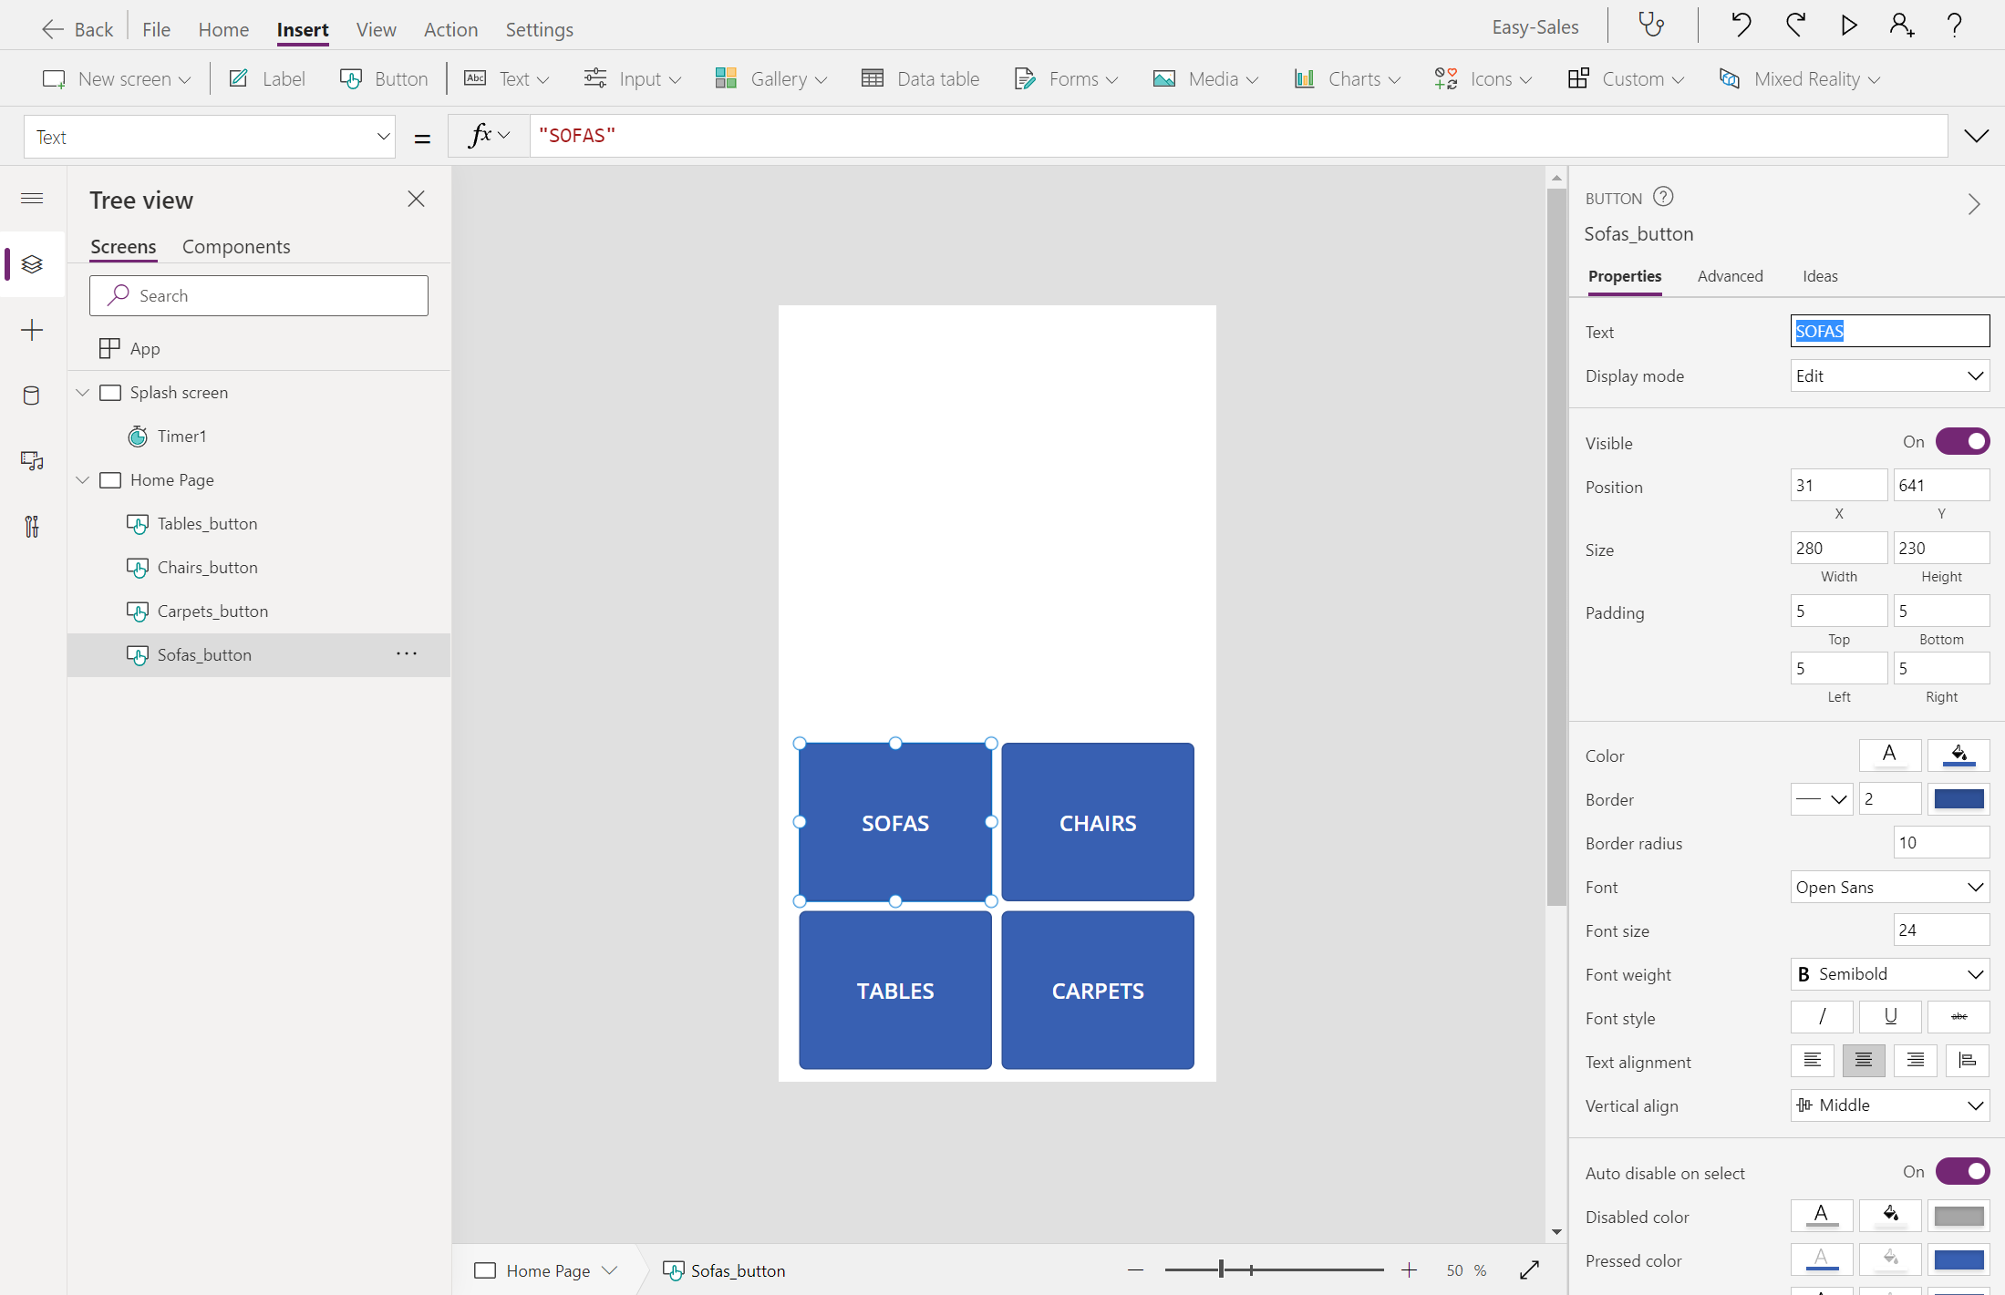Fit canvas to window with expand icon
The height and width of the screenshot is (1295, 2005).
pyautogui.click(x=1529, y=1270)
